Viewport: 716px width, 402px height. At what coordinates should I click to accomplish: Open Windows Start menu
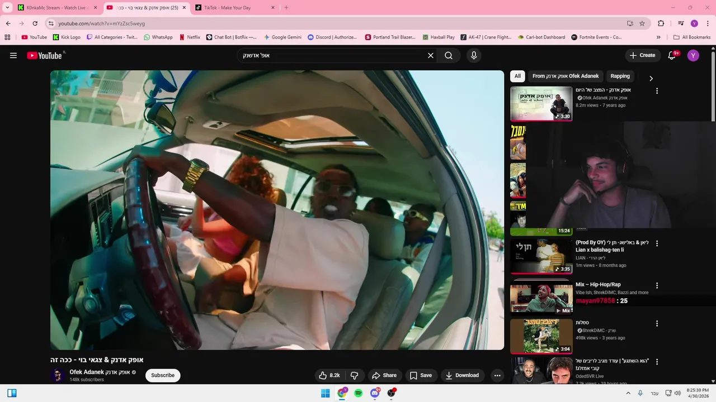[x=326, y=393]
